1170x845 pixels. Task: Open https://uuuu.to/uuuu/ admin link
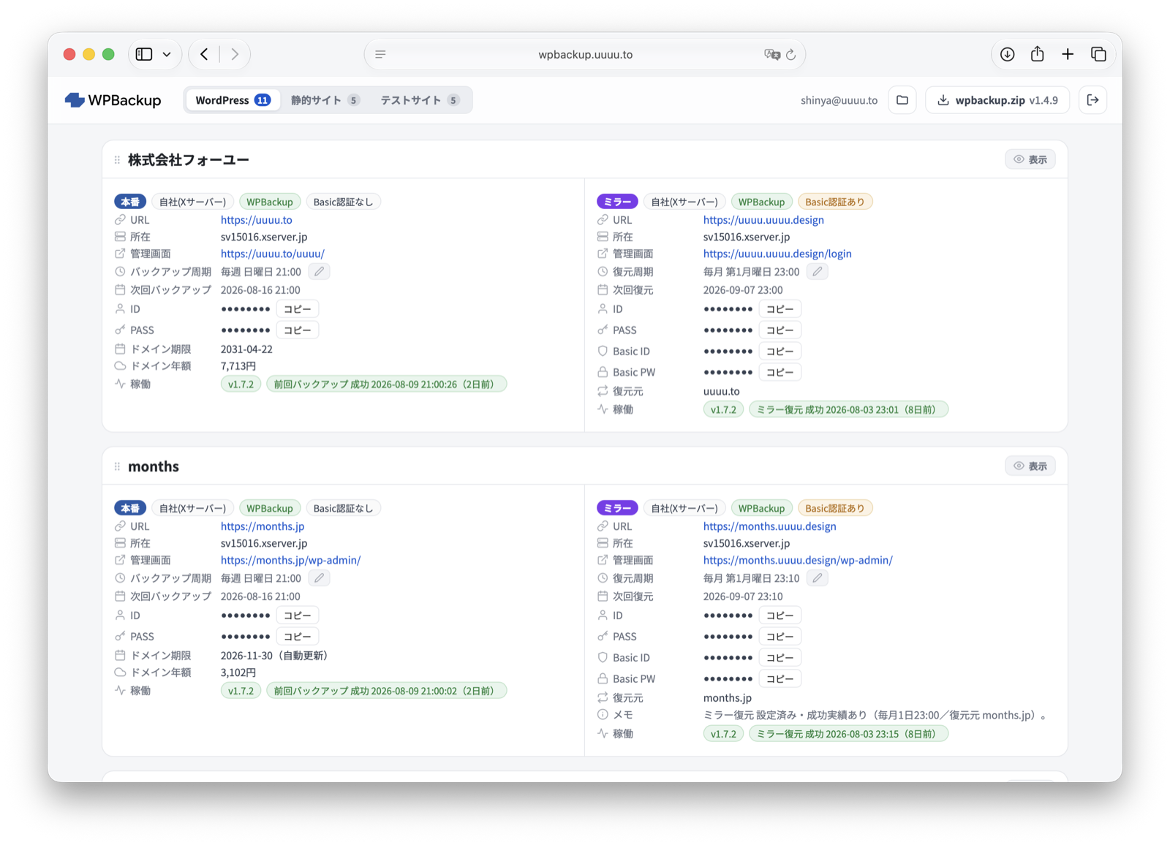tap(273, 254)
